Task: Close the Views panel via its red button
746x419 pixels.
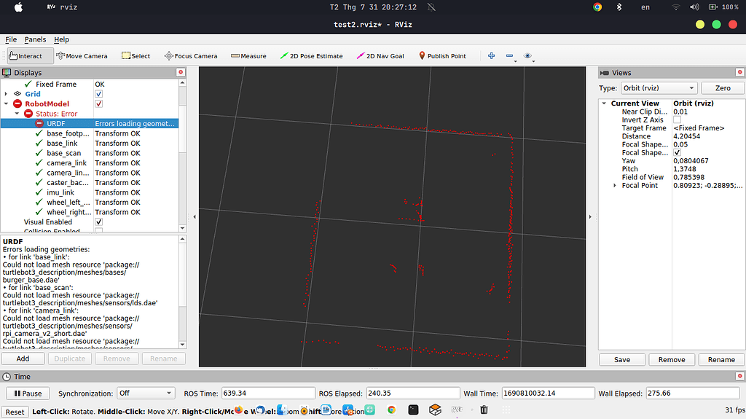Action: pyautogui.click(x=740, y=72)
